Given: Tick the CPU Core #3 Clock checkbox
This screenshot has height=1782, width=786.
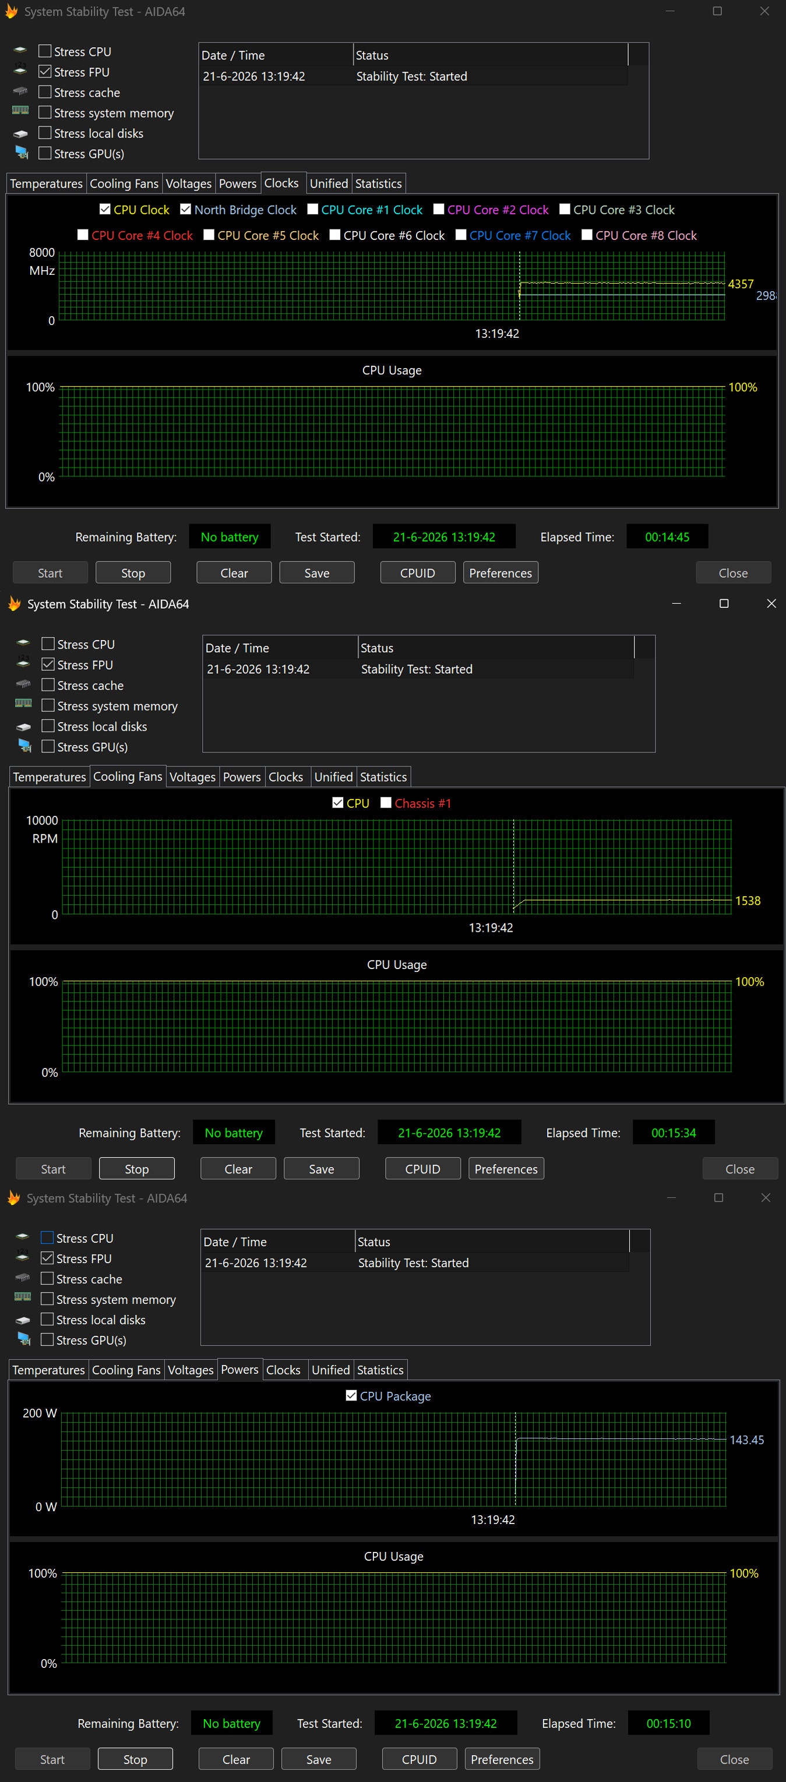Looking at the screenshot, I should 565,209.
